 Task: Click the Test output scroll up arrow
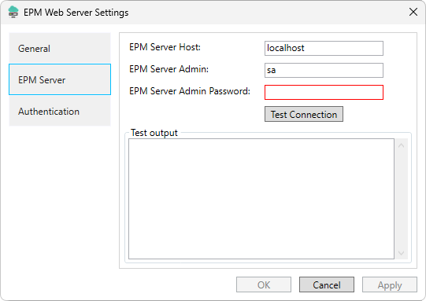pos(402,145)
